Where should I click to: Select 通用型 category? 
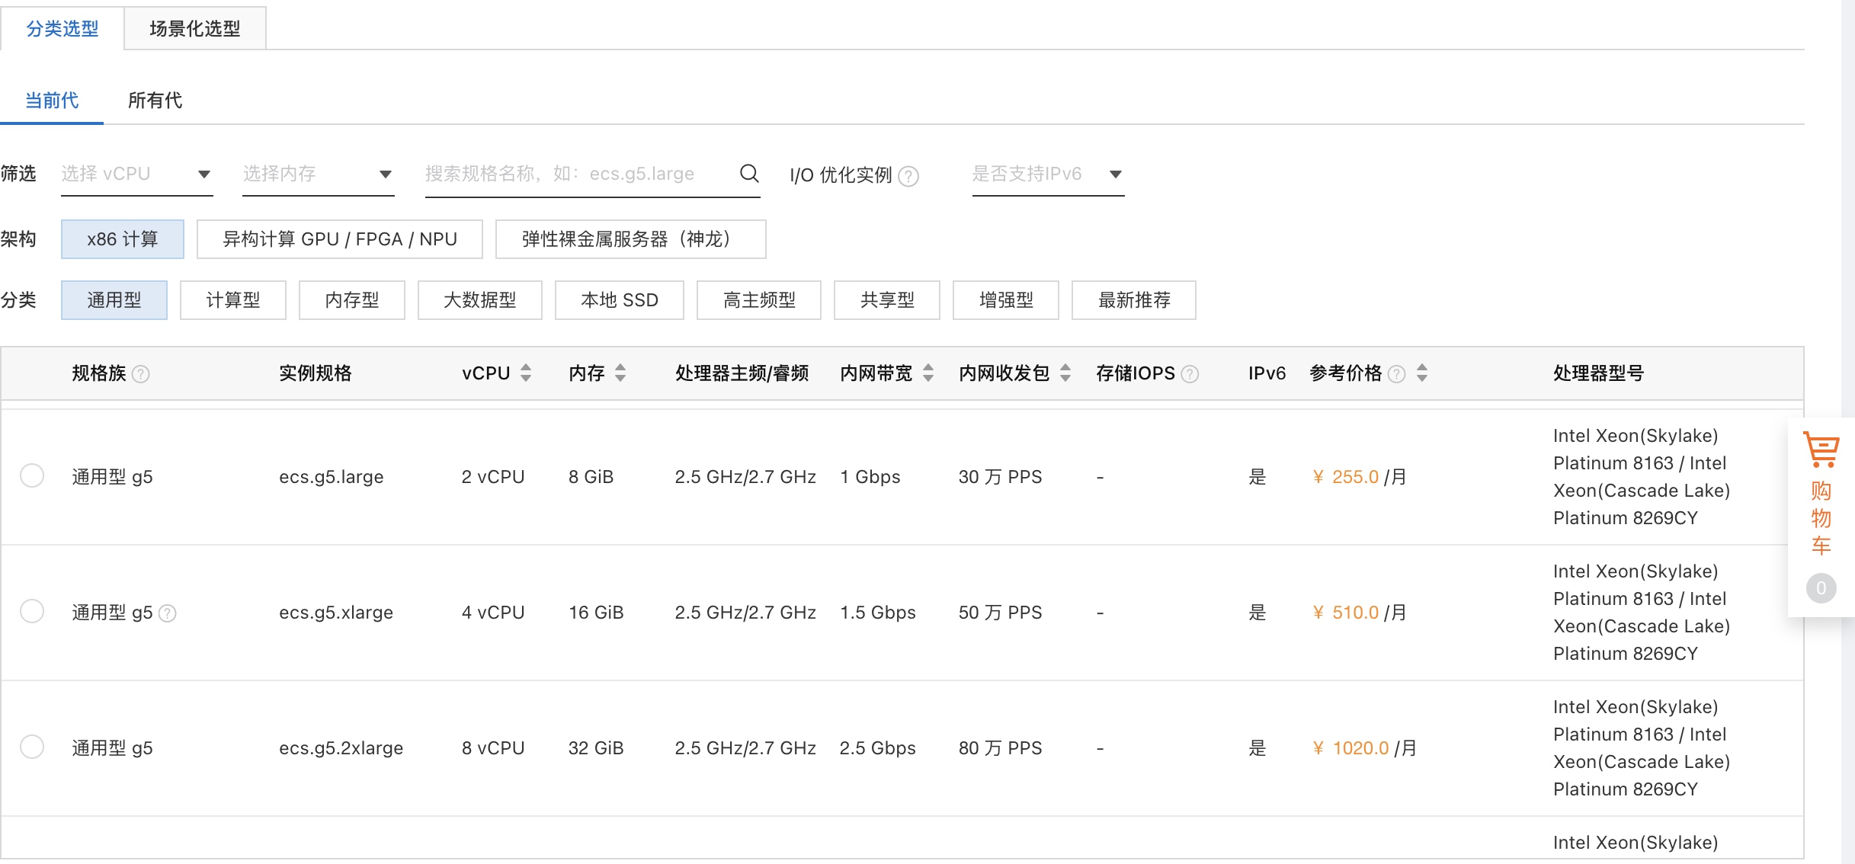(114, 300)
